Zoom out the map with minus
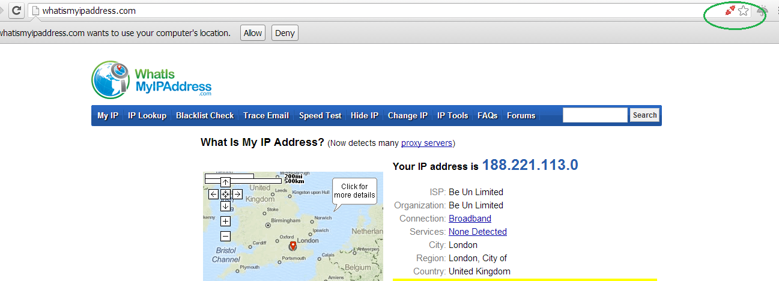Image resolution: width=779 pixels, height=281 pixels. click(225, 236)
